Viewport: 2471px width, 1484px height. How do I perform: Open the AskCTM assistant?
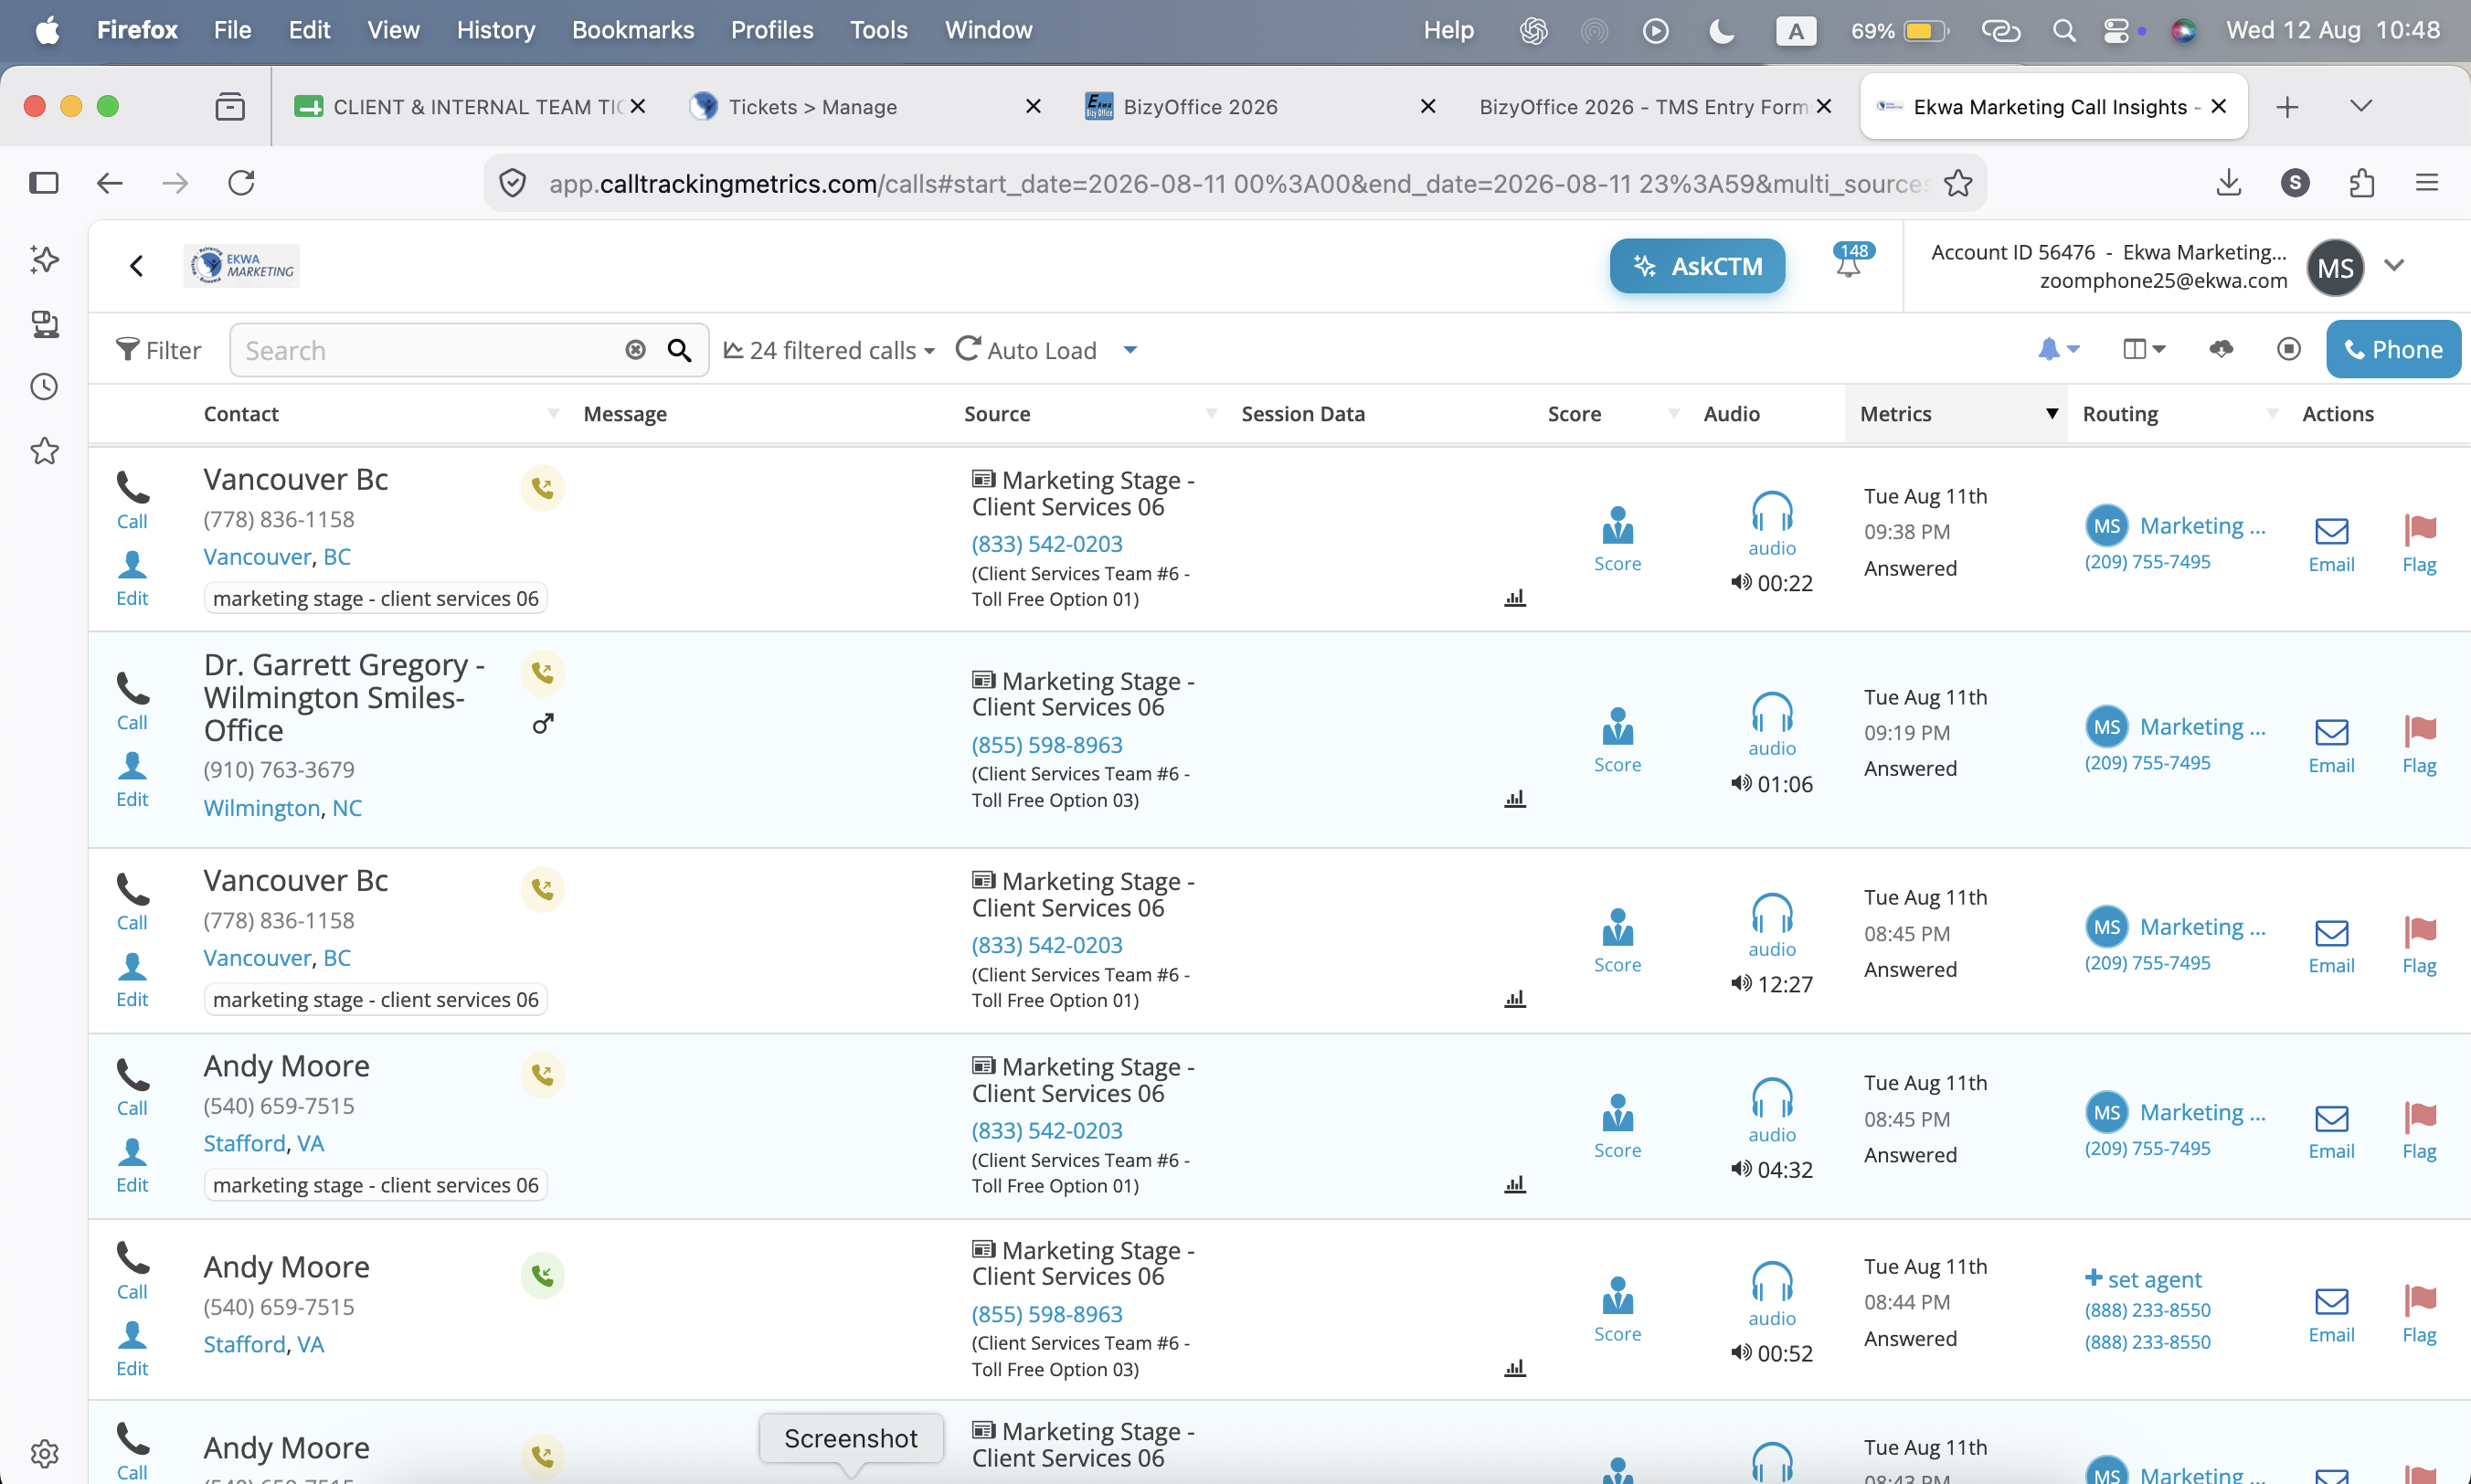pyautogui.click(x=1696, y=266)
